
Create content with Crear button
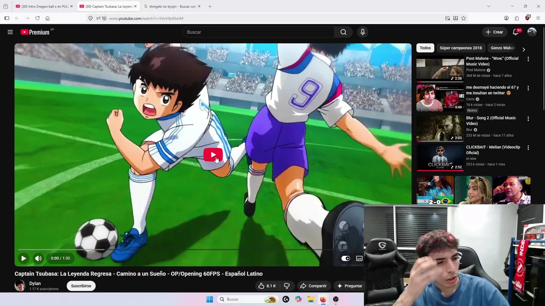[494, 32]
